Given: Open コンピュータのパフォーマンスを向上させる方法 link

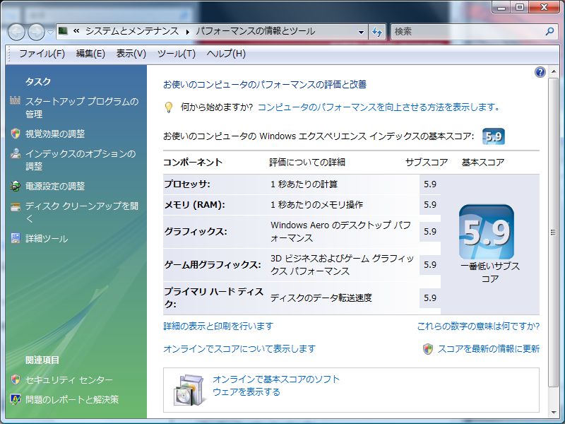Looking at the screenshot, I should click(x=379, y=107).
